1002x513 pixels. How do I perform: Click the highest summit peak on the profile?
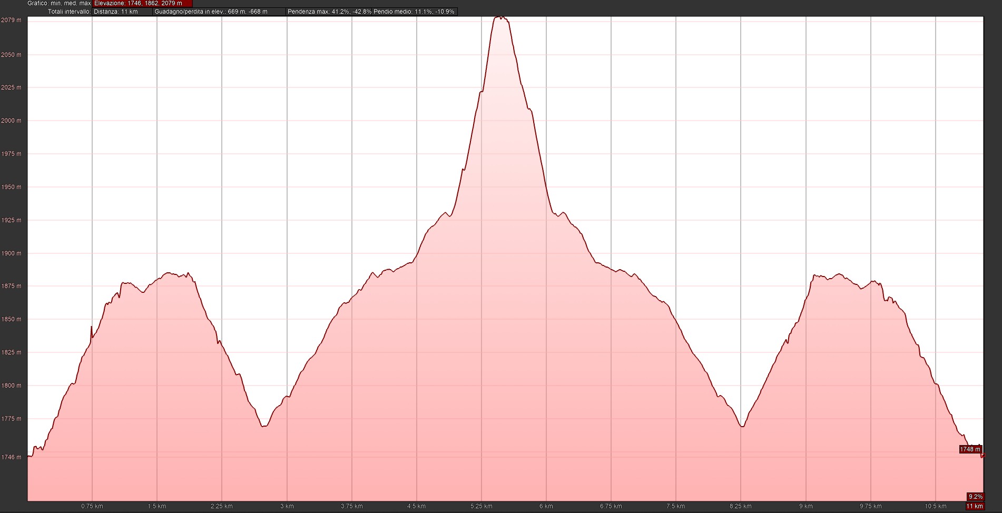[500, 17]
